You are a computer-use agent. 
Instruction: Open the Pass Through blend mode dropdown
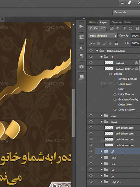tap(103, 36)
